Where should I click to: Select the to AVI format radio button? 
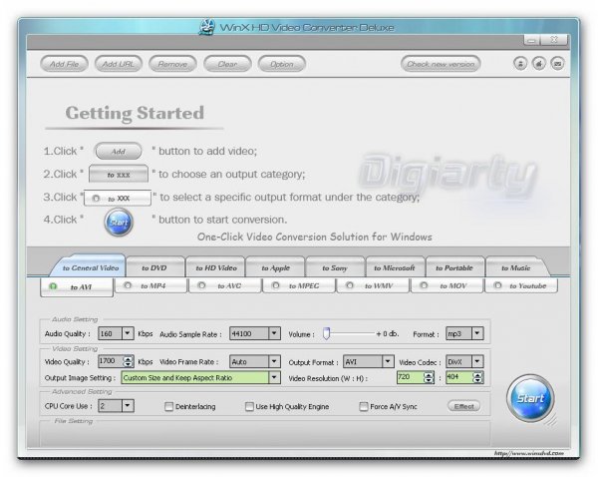(53, 286)
